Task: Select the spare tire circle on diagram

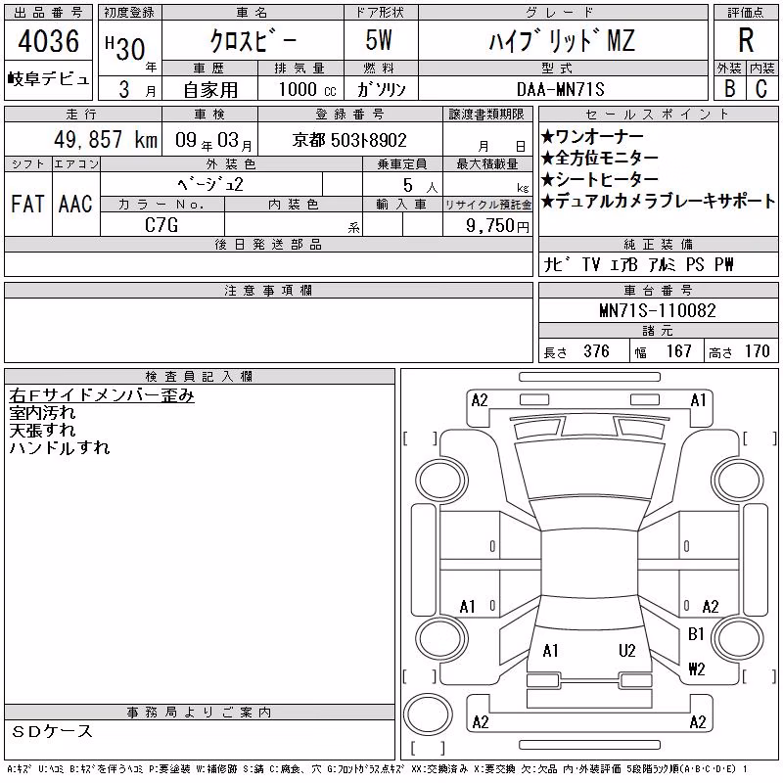Action: (x=428, y=714)
